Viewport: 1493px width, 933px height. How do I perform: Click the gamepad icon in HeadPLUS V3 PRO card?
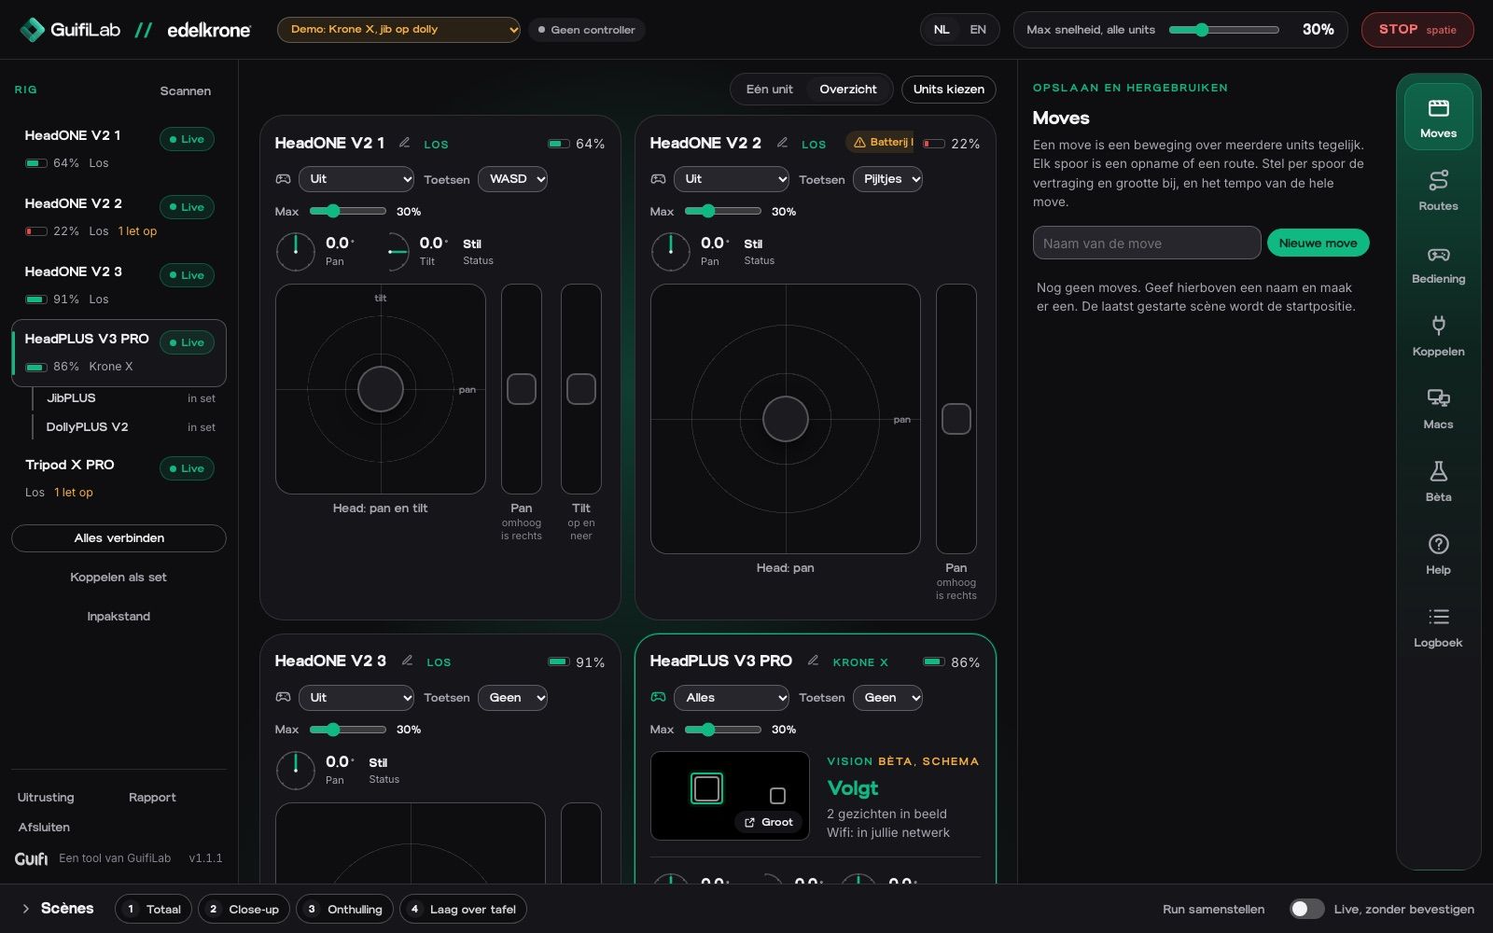click(658, 697)
